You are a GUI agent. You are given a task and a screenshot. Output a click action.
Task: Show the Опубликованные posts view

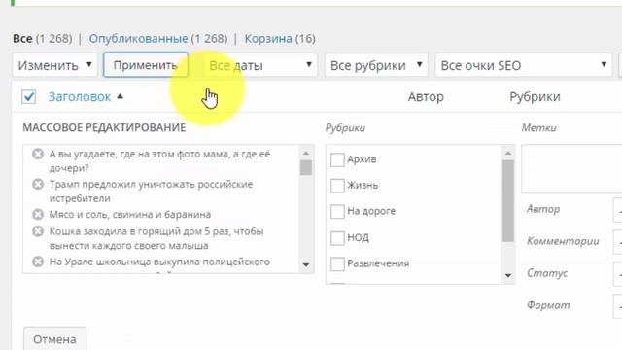click(x=138, y=39)
